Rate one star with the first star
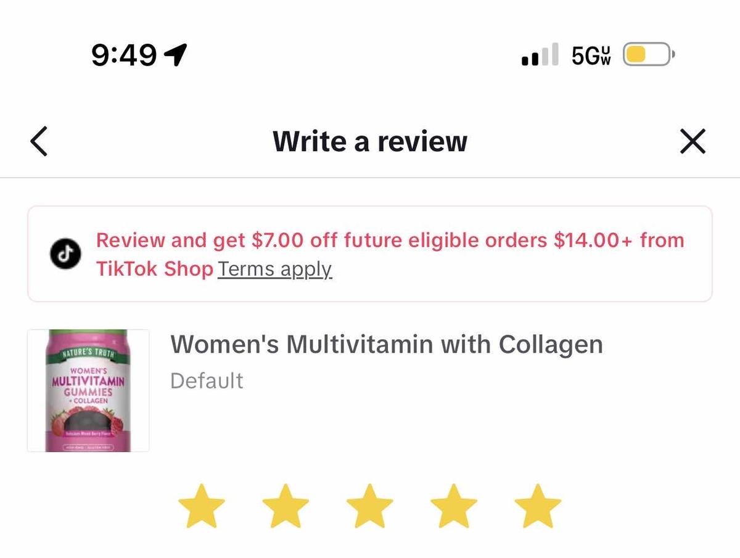 pyautogui.click(x=202, y=506)
